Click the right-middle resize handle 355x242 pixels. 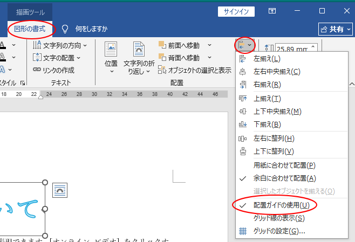pyautogui.click(x=45, y=209)
